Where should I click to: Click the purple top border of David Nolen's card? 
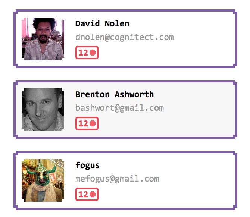coord(125,11)
